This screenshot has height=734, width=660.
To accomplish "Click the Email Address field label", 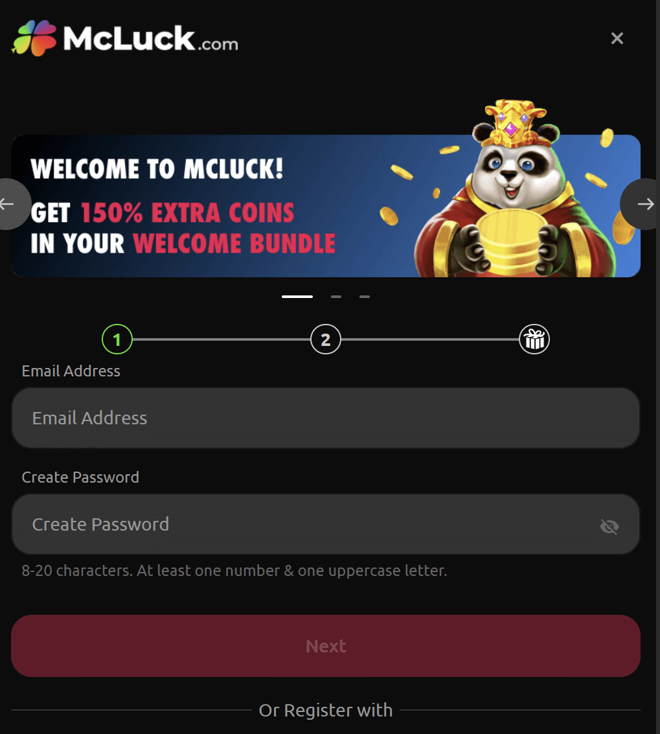I will [x=71, y=371].
